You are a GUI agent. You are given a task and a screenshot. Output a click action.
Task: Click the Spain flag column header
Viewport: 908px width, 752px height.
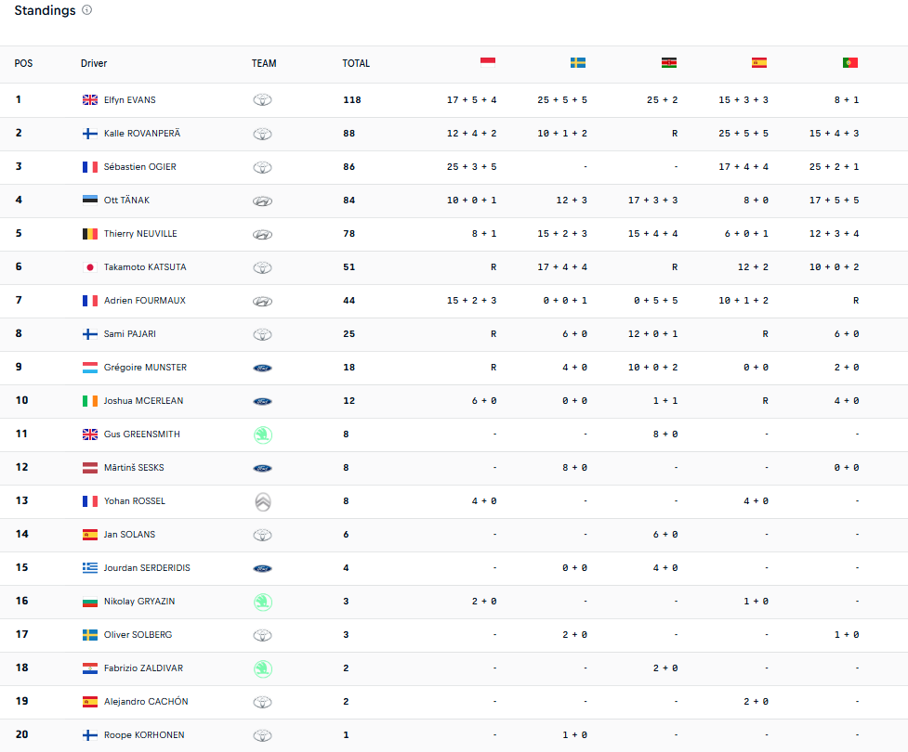759,62
